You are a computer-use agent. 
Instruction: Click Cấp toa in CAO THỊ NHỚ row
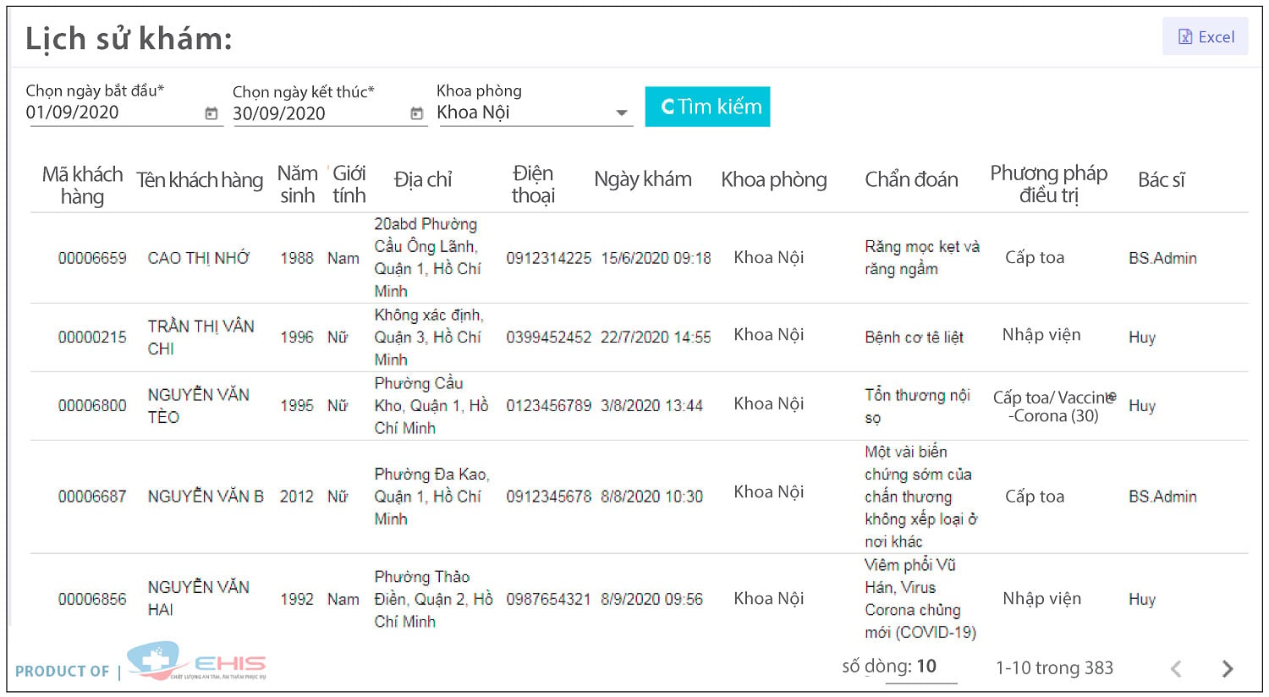tap(1035, 258)
